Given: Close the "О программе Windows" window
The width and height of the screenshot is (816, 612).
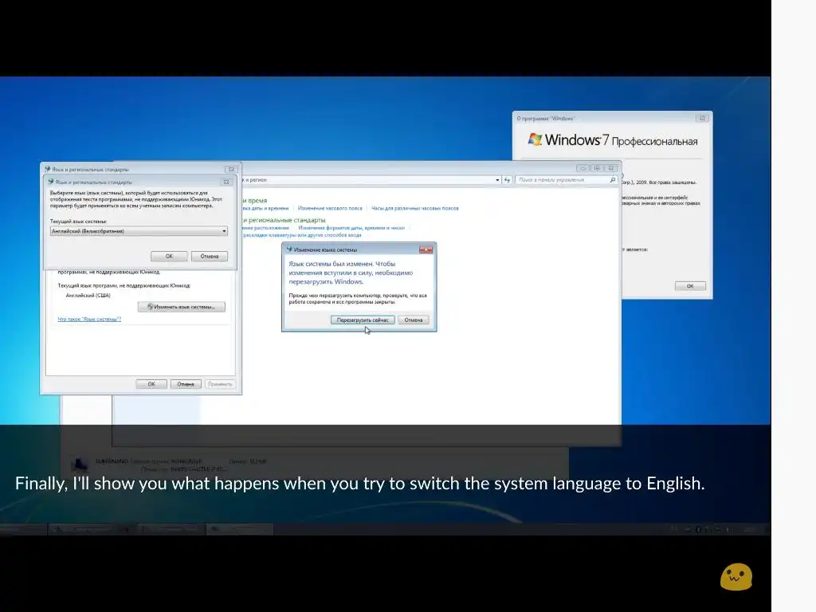Looking at the screenshot, I should click(702, 119).
